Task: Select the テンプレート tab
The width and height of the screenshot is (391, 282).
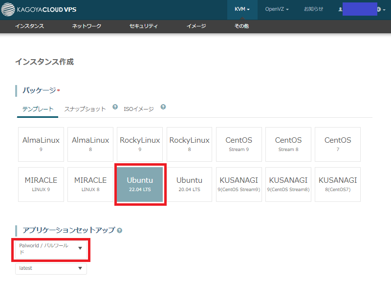Action: (x=38, y=109)
